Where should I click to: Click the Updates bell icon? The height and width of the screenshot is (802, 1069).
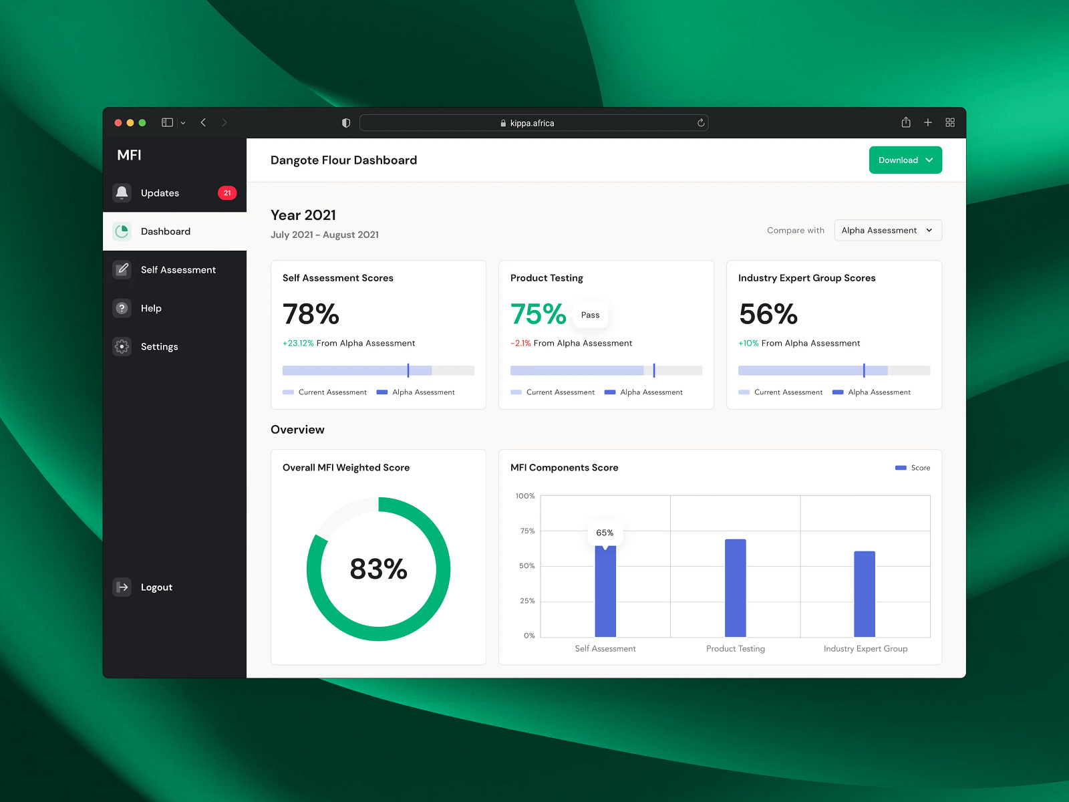pyautogui.click(x=122, y=193)
